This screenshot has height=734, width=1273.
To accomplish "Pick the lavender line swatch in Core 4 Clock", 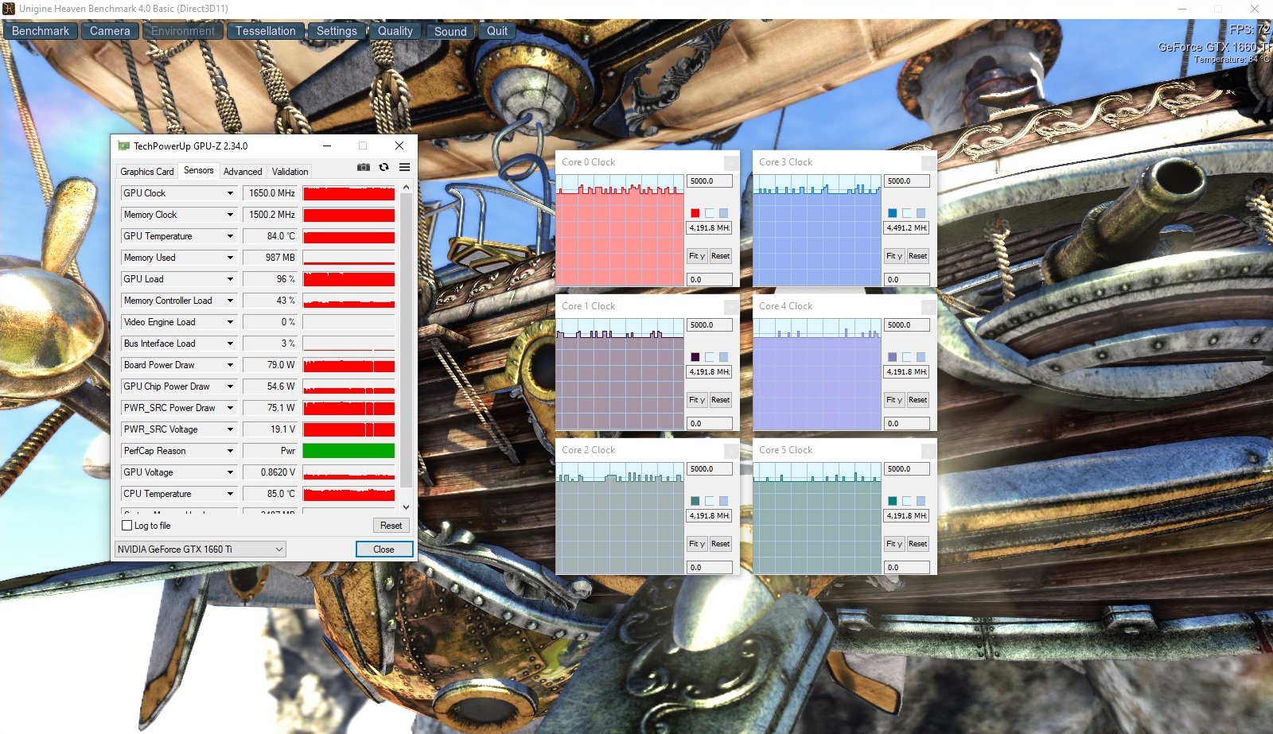I will click(893, 357).
